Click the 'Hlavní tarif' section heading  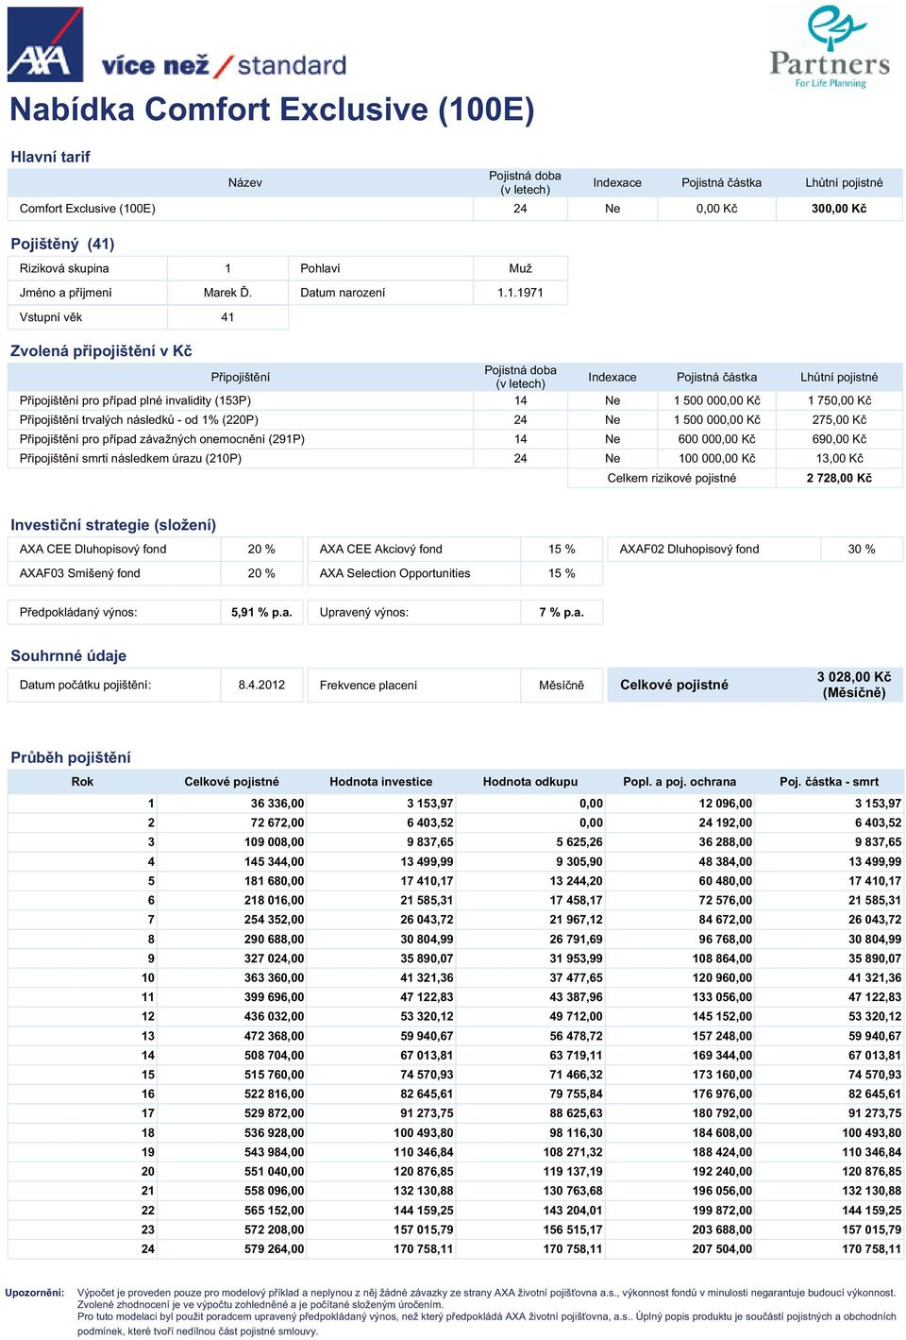pos(50,157)
